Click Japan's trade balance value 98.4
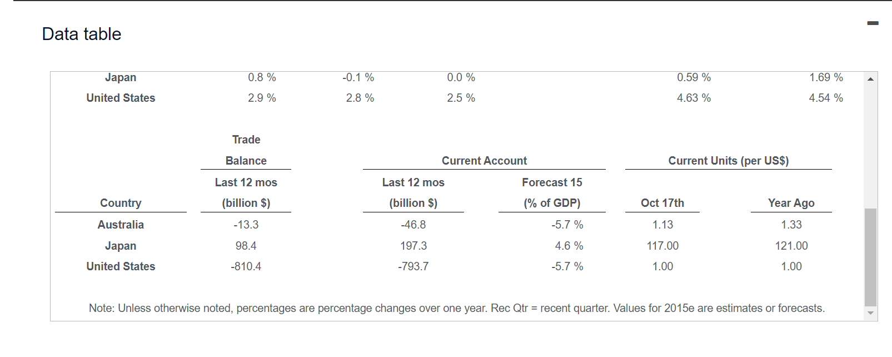The height and width of the screenshot is (357, 892). 246,245
